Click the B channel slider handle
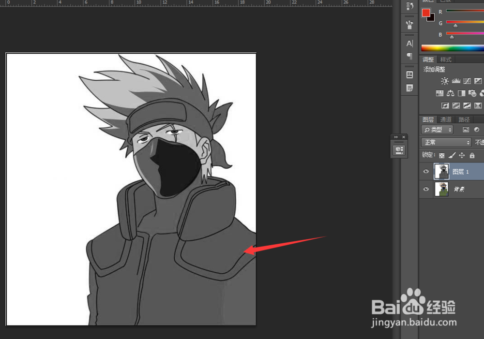 pos(452,37)
